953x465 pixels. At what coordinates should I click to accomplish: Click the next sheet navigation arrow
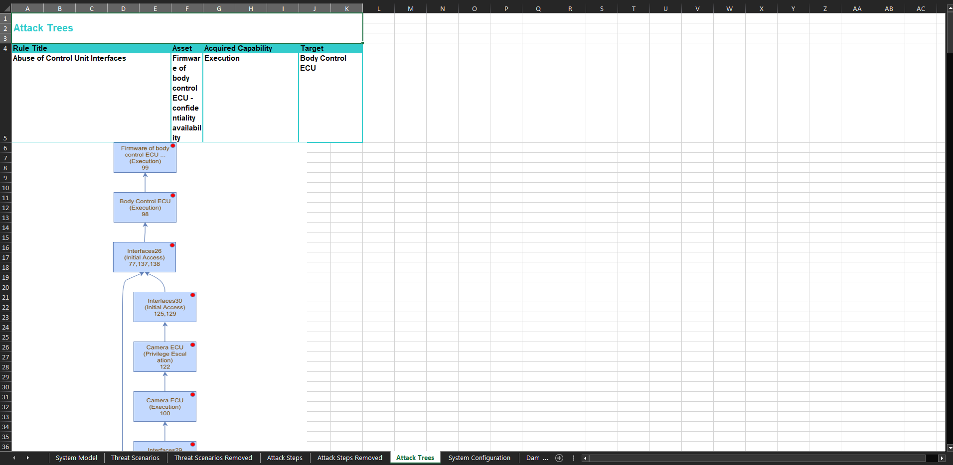tap(27, 458)
